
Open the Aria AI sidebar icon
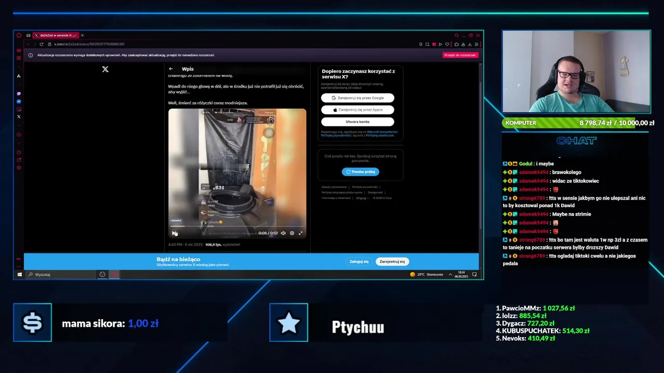[x=19, y=76]
